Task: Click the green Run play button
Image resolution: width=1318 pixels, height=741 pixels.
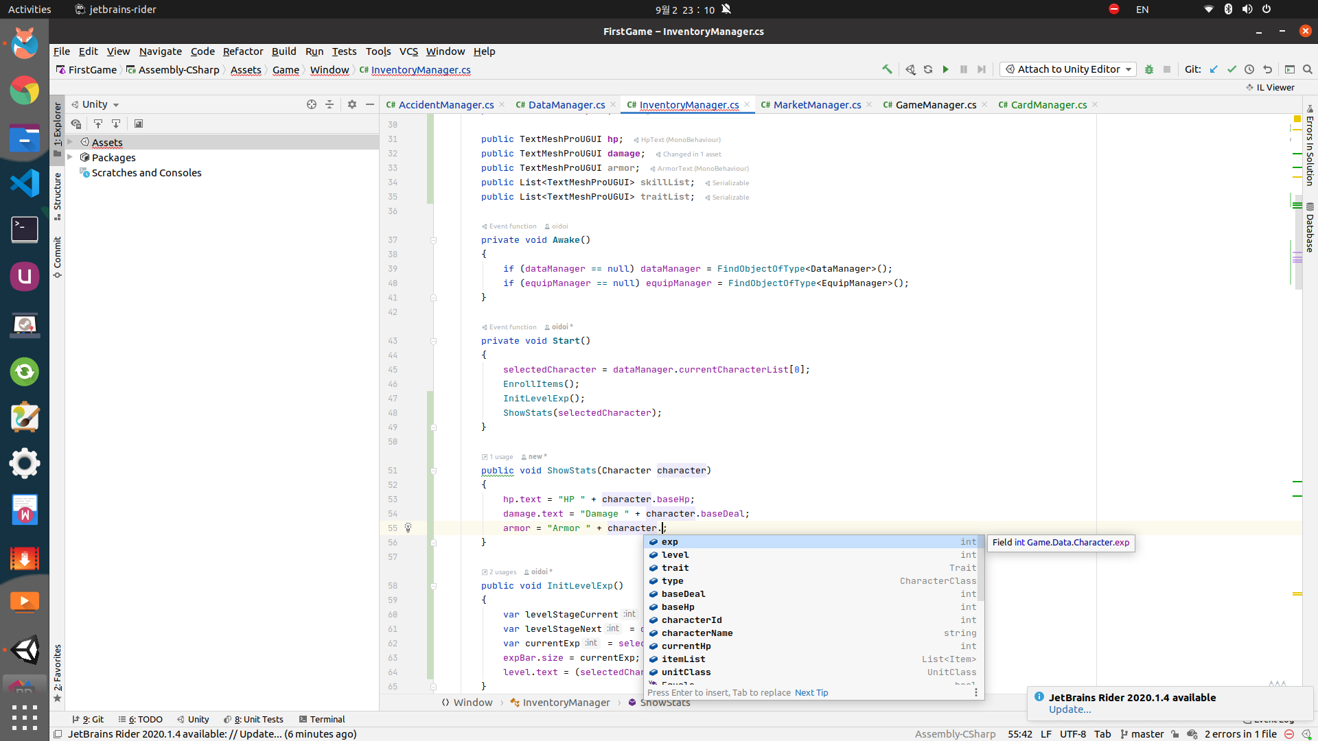Action: (x=946, y=69)
